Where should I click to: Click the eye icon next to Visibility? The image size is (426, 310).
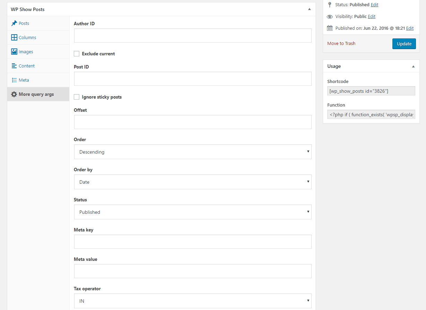(x=330, y=17)
